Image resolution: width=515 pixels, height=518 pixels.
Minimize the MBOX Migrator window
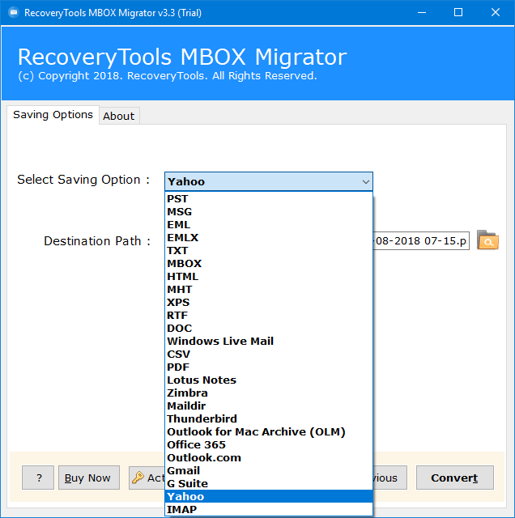coord(421,12)
